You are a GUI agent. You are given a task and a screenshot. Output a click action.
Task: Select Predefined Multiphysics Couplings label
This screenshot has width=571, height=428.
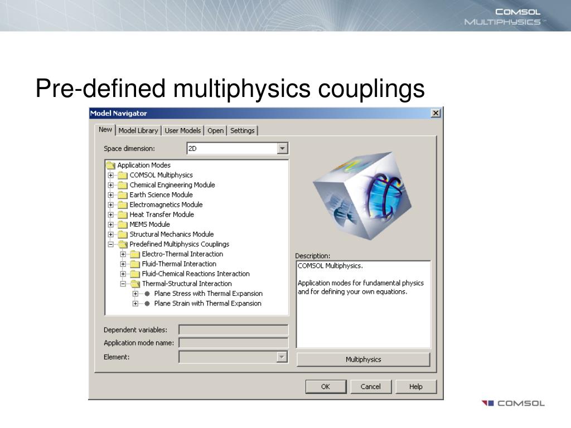[180, 244]
